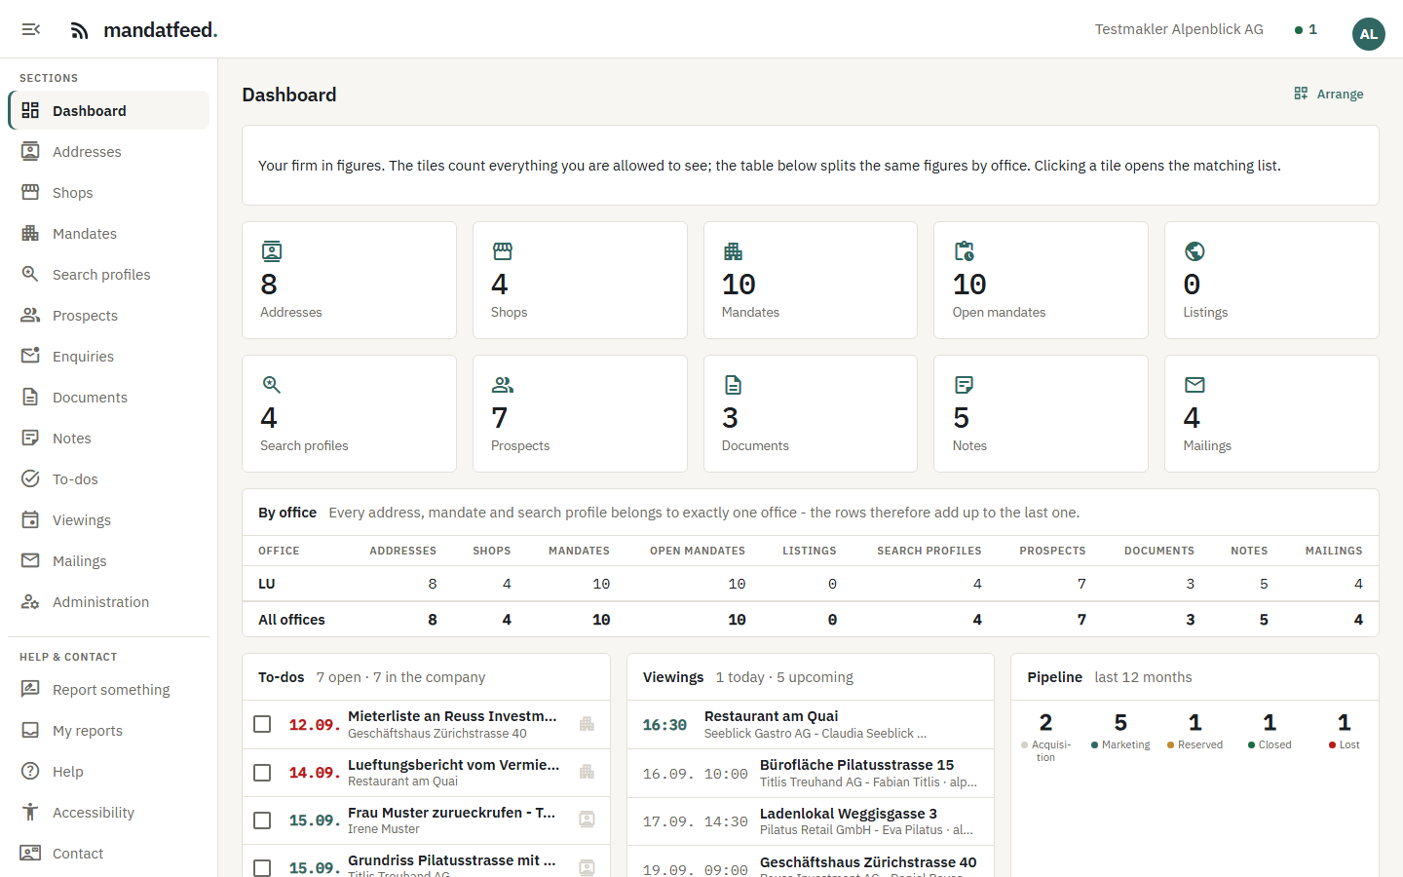The image size is (1403, 877).
Task: Open Report something in Help & Contact
Action: 108,689
